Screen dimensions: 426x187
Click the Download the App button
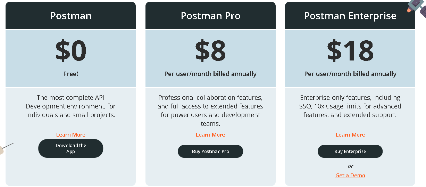tap(70, 148)
